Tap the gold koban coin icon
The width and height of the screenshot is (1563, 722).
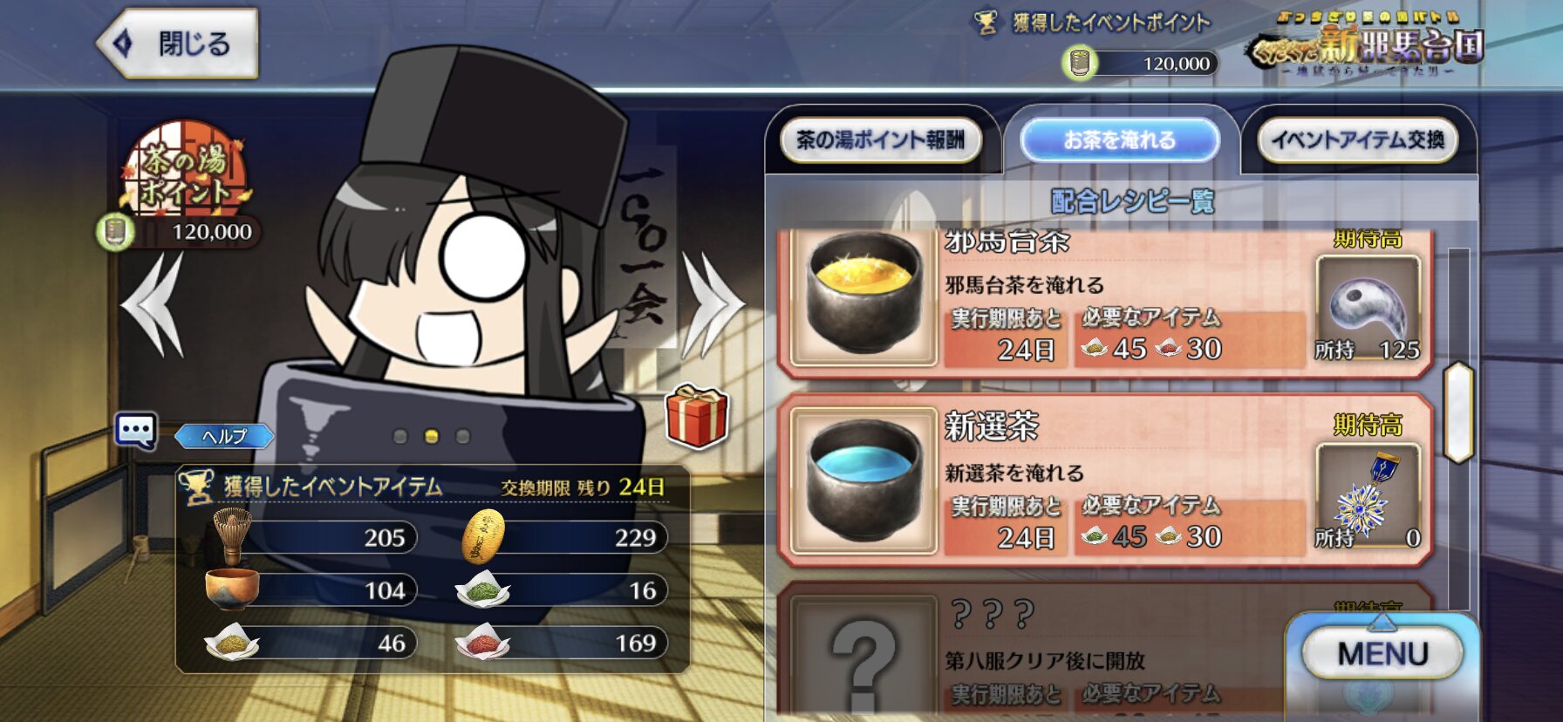(482, 536)
